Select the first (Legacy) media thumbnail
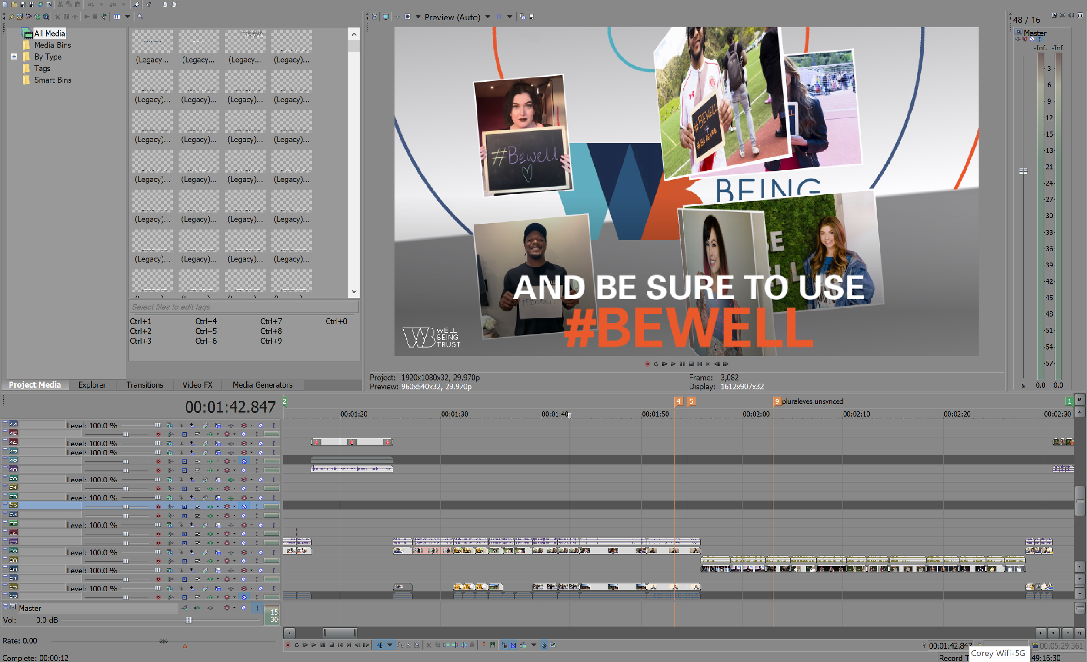The image size is (1087, 662). (x=152, y=47)
